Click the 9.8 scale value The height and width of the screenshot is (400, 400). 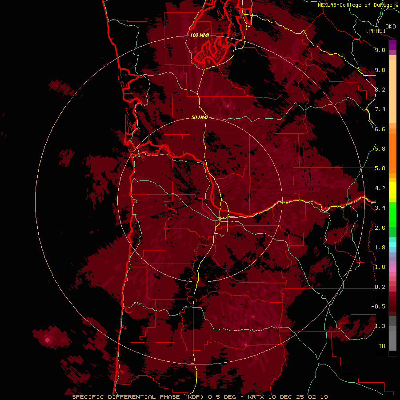coord(380,50)
